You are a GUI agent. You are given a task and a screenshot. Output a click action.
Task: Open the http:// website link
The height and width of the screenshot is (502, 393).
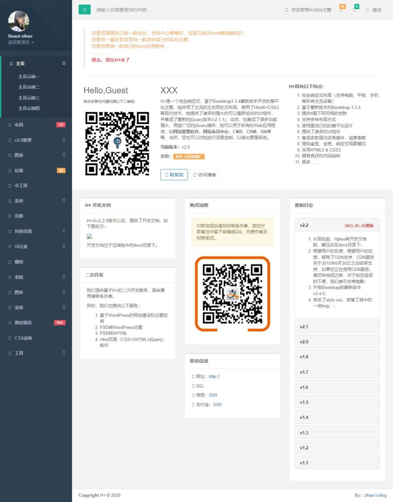point(214,376)
